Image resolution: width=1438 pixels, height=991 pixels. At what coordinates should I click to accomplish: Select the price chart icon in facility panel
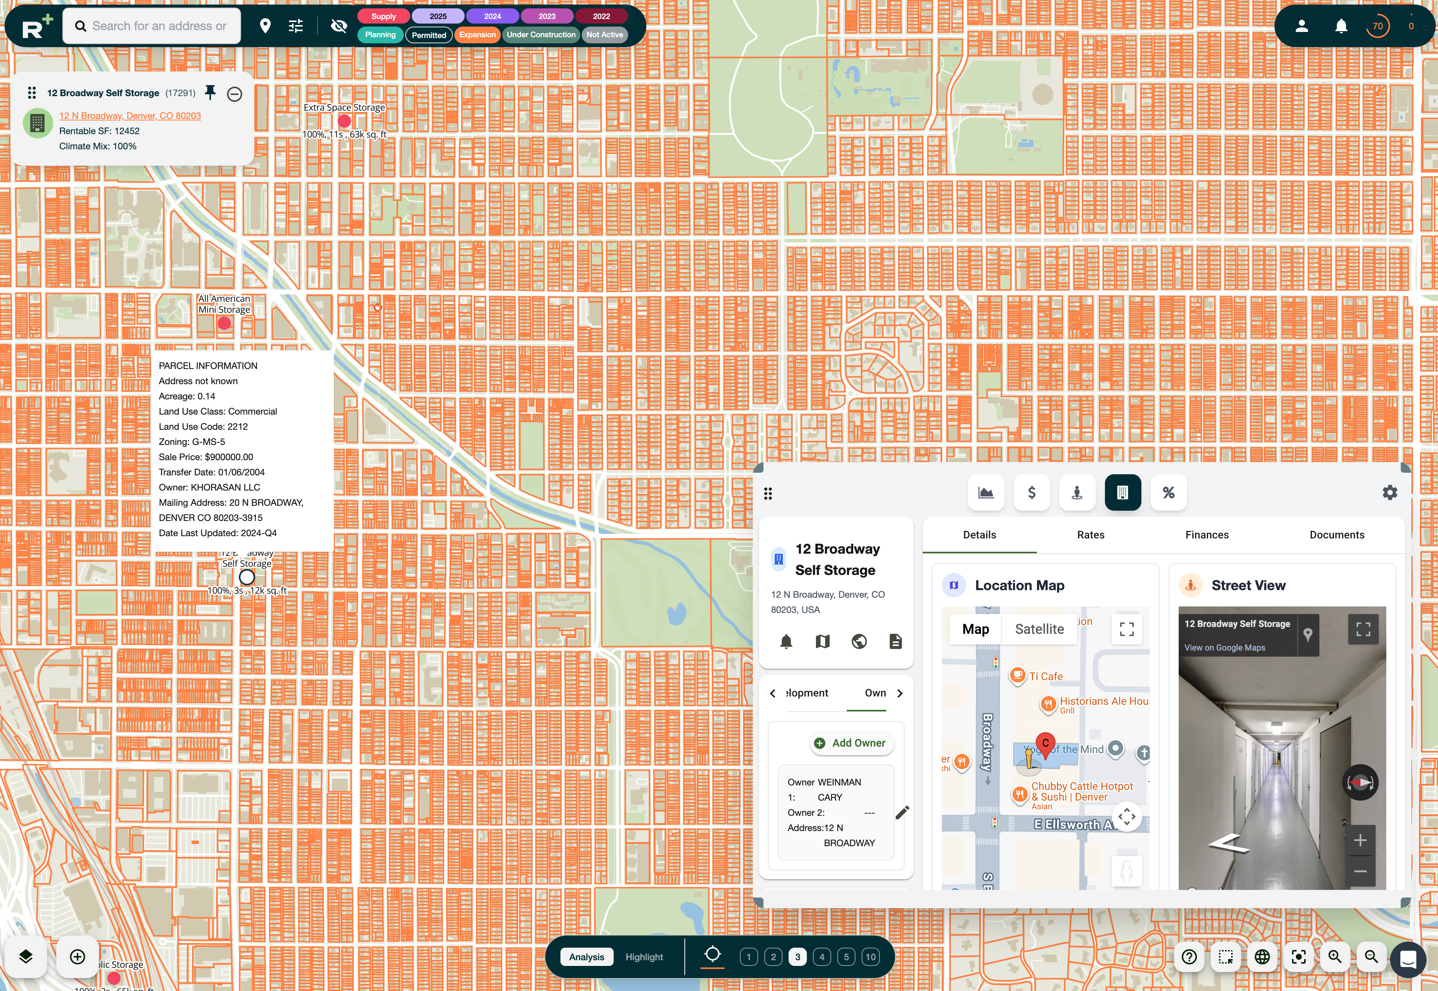(986, 492)
